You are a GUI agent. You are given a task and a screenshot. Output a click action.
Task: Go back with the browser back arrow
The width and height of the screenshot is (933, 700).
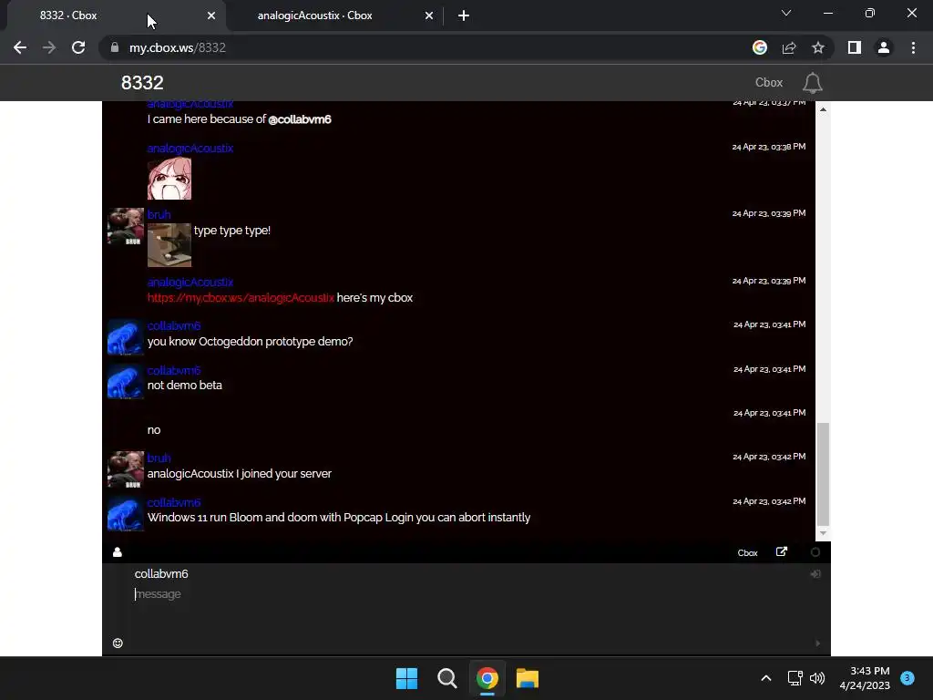pos(20,47)
